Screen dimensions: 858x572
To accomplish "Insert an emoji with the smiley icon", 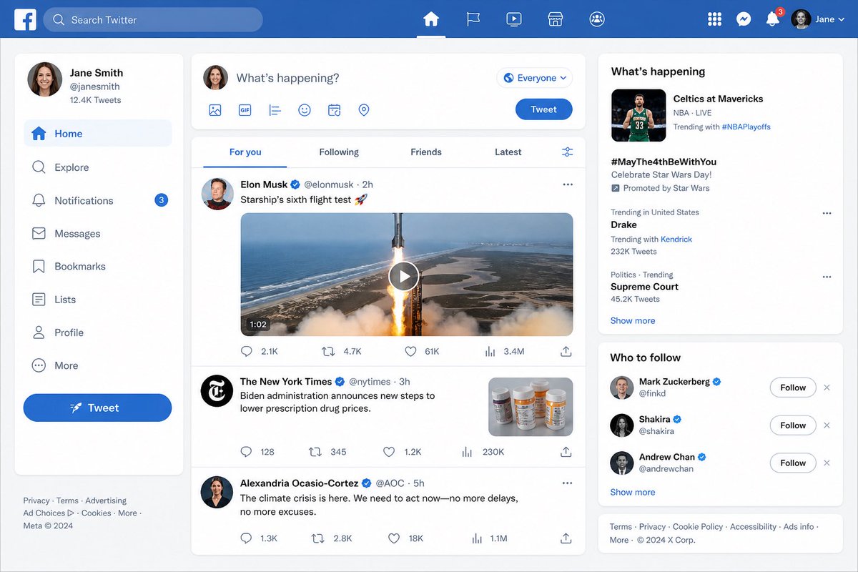I will (x=305, y=110).
